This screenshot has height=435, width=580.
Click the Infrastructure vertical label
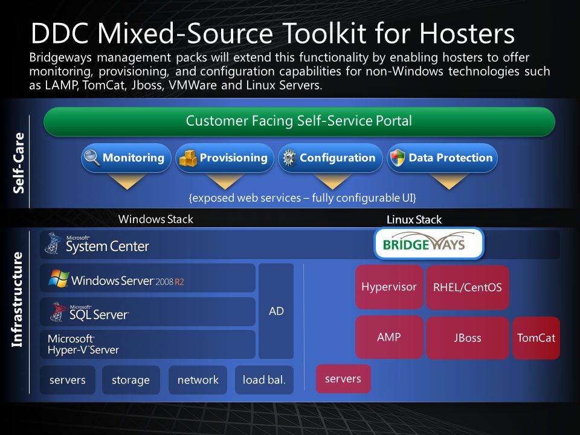pyautogui.click(x=17, y=300)
